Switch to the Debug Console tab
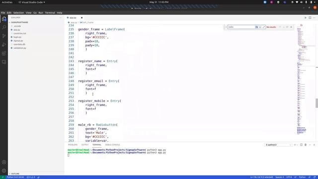 coord(113,145)
